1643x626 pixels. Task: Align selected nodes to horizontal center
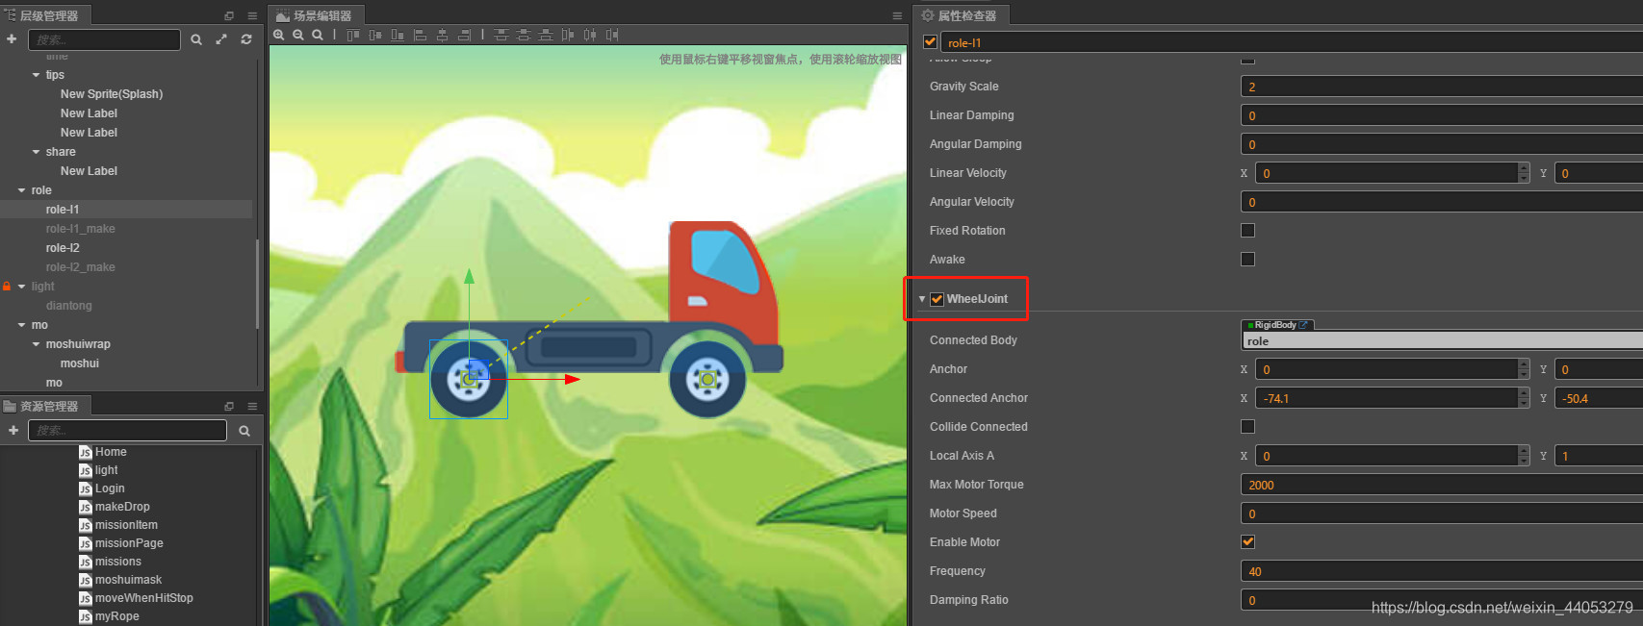click(442, 35)
